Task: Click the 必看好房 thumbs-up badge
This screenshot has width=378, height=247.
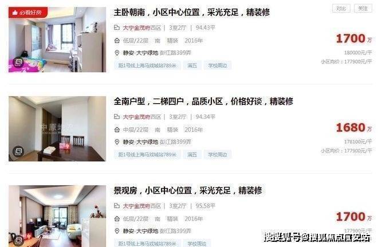Action: (x=27, y=12)
